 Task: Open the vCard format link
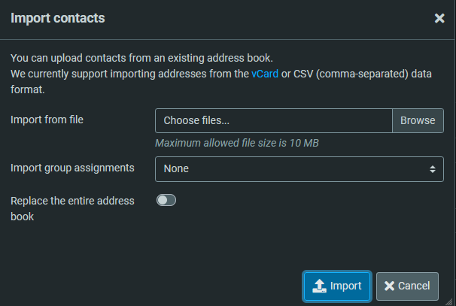tap(265, 74)
